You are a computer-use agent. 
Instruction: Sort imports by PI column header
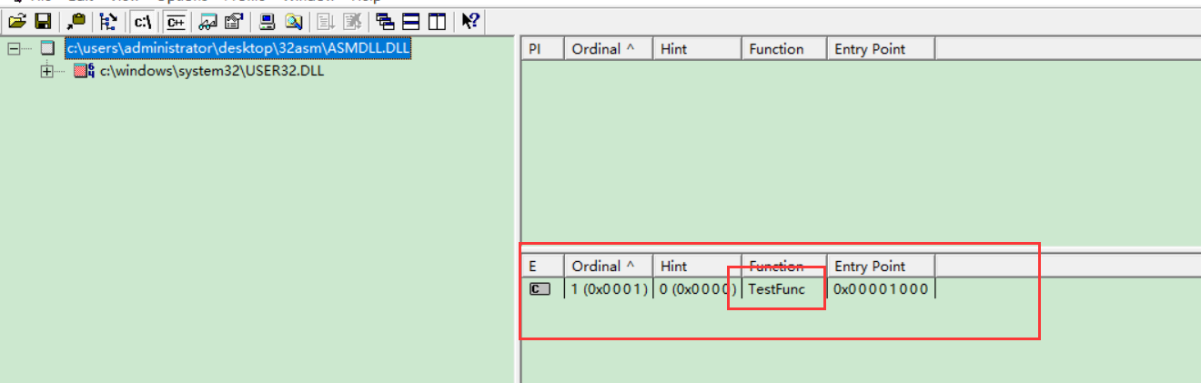coord(542,49)
